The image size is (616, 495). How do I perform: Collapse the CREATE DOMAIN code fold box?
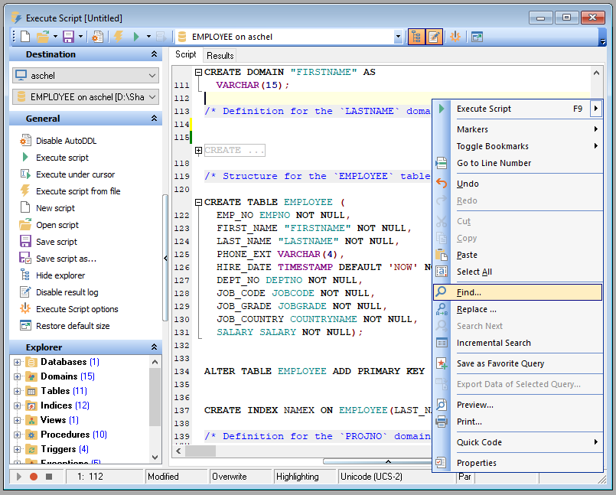coord(198,73)
